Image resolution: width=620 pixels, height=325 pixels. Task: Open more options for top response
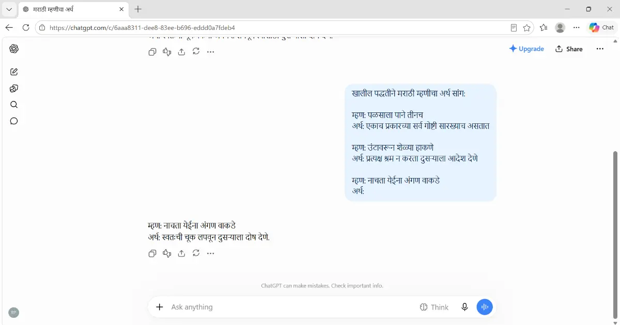210,52
